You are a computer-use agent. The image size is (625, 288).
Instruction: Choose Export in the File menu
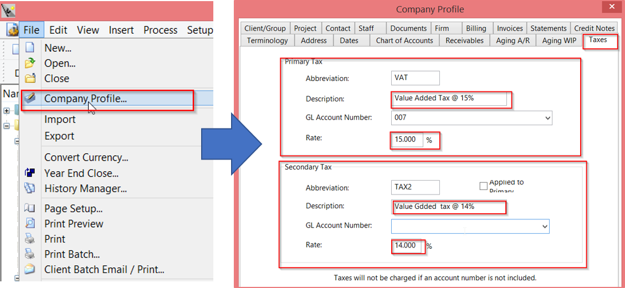[x=59, y=136]
